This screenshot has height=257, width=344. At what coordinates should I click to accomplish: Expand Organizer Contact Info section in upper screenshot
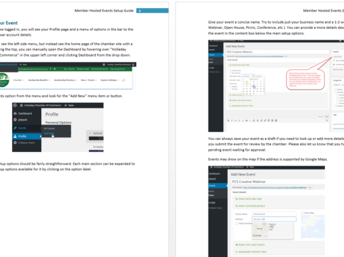277,106
